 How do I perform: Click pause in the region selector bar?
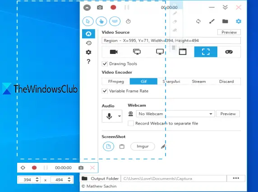(x=46, y=168)
